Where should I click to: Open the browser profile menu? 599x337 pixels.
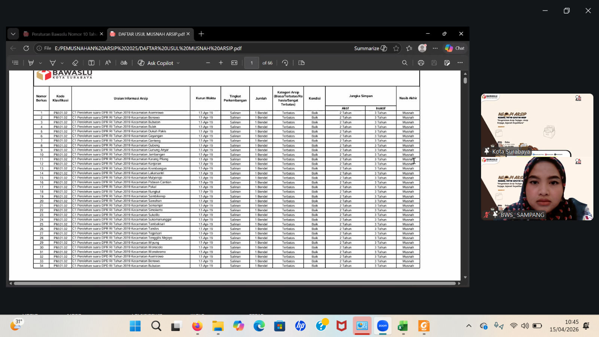(422, 48)
